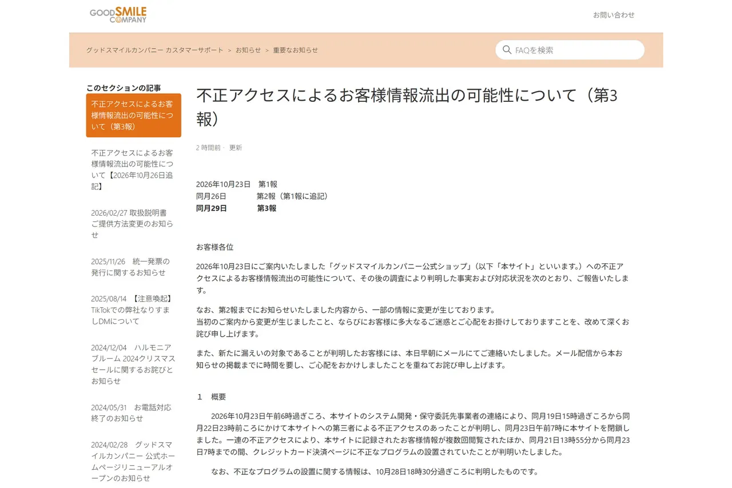Click the このセクションの記事 sidebar heading
Screen dimensions: 732x488
tap(124, 88)
